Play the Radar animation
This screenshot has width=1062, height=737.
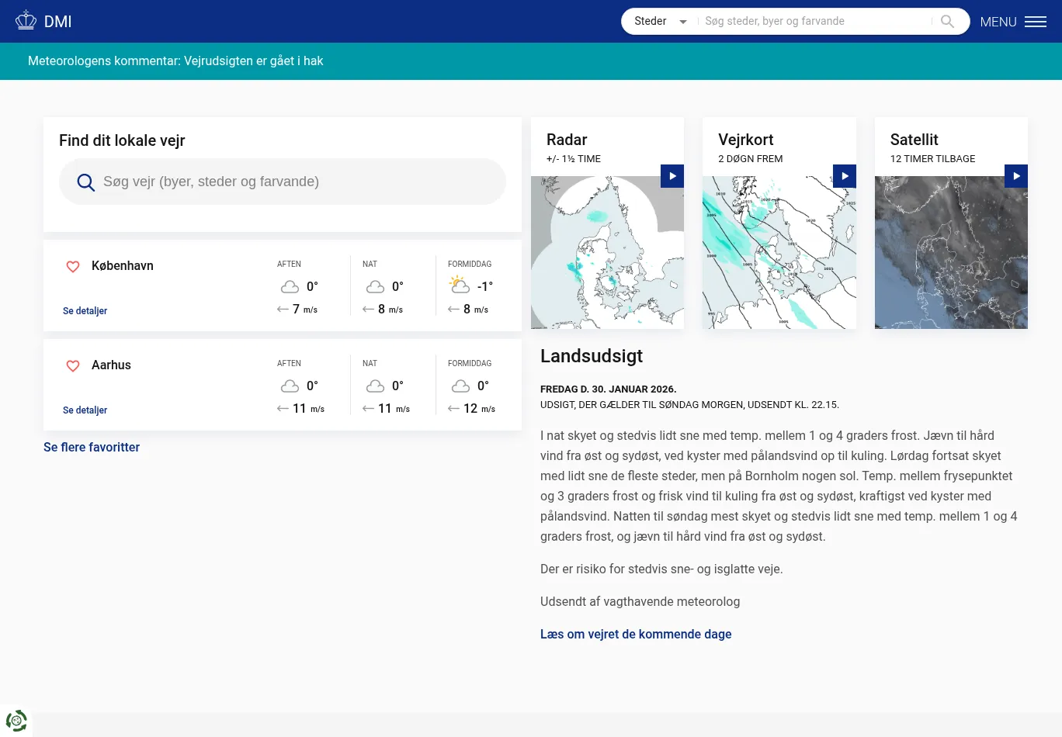click(672, 176)
